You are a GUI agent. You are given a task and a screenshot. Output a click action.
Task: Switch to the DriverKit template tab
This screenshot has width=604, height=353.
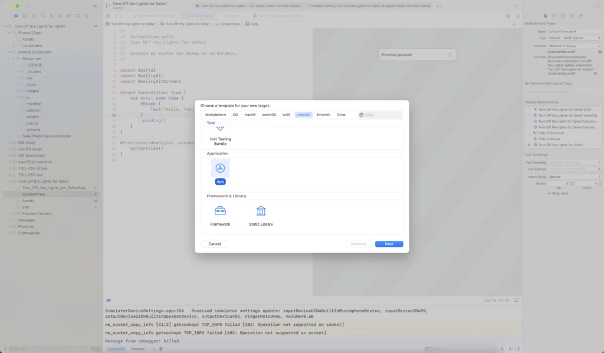[x=324, y=115]
